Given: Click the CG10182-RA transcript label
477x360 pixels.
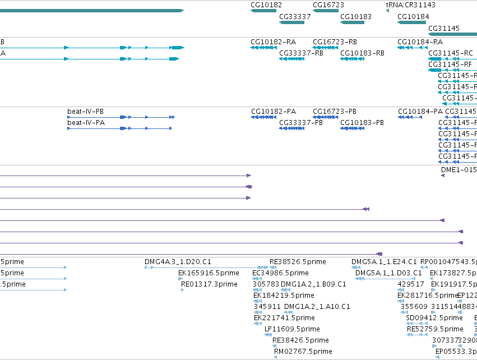Looking at the screenshot, I should point(273,42).
